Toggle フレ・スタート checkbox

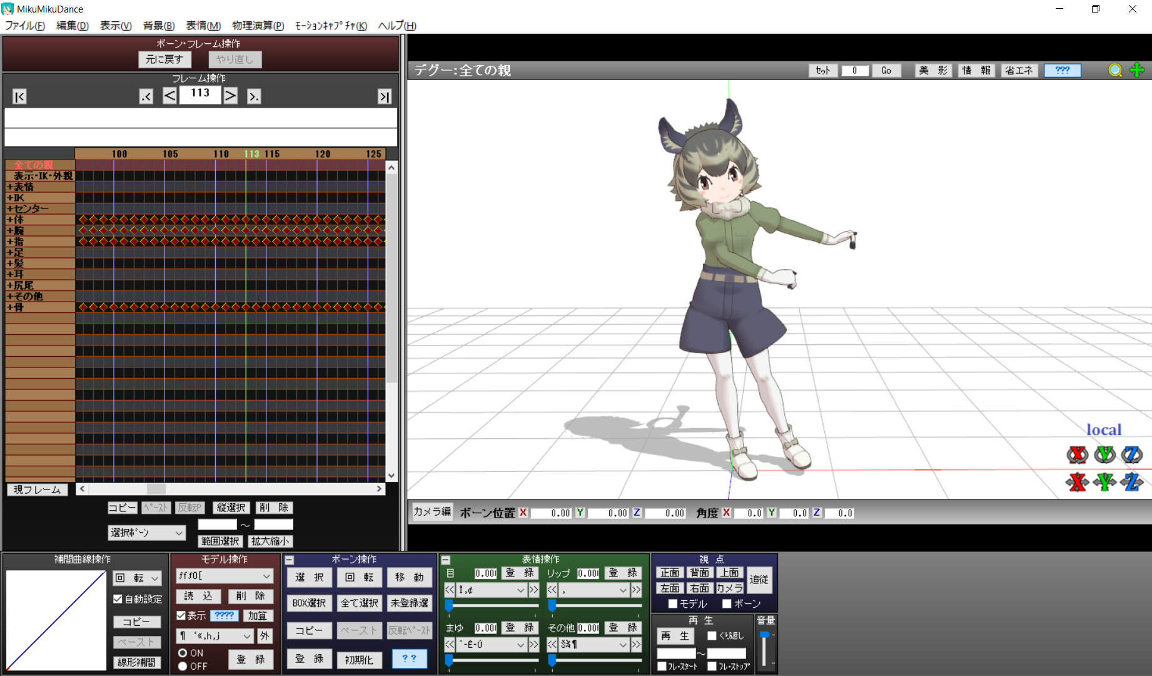click(x=662, y=667)
